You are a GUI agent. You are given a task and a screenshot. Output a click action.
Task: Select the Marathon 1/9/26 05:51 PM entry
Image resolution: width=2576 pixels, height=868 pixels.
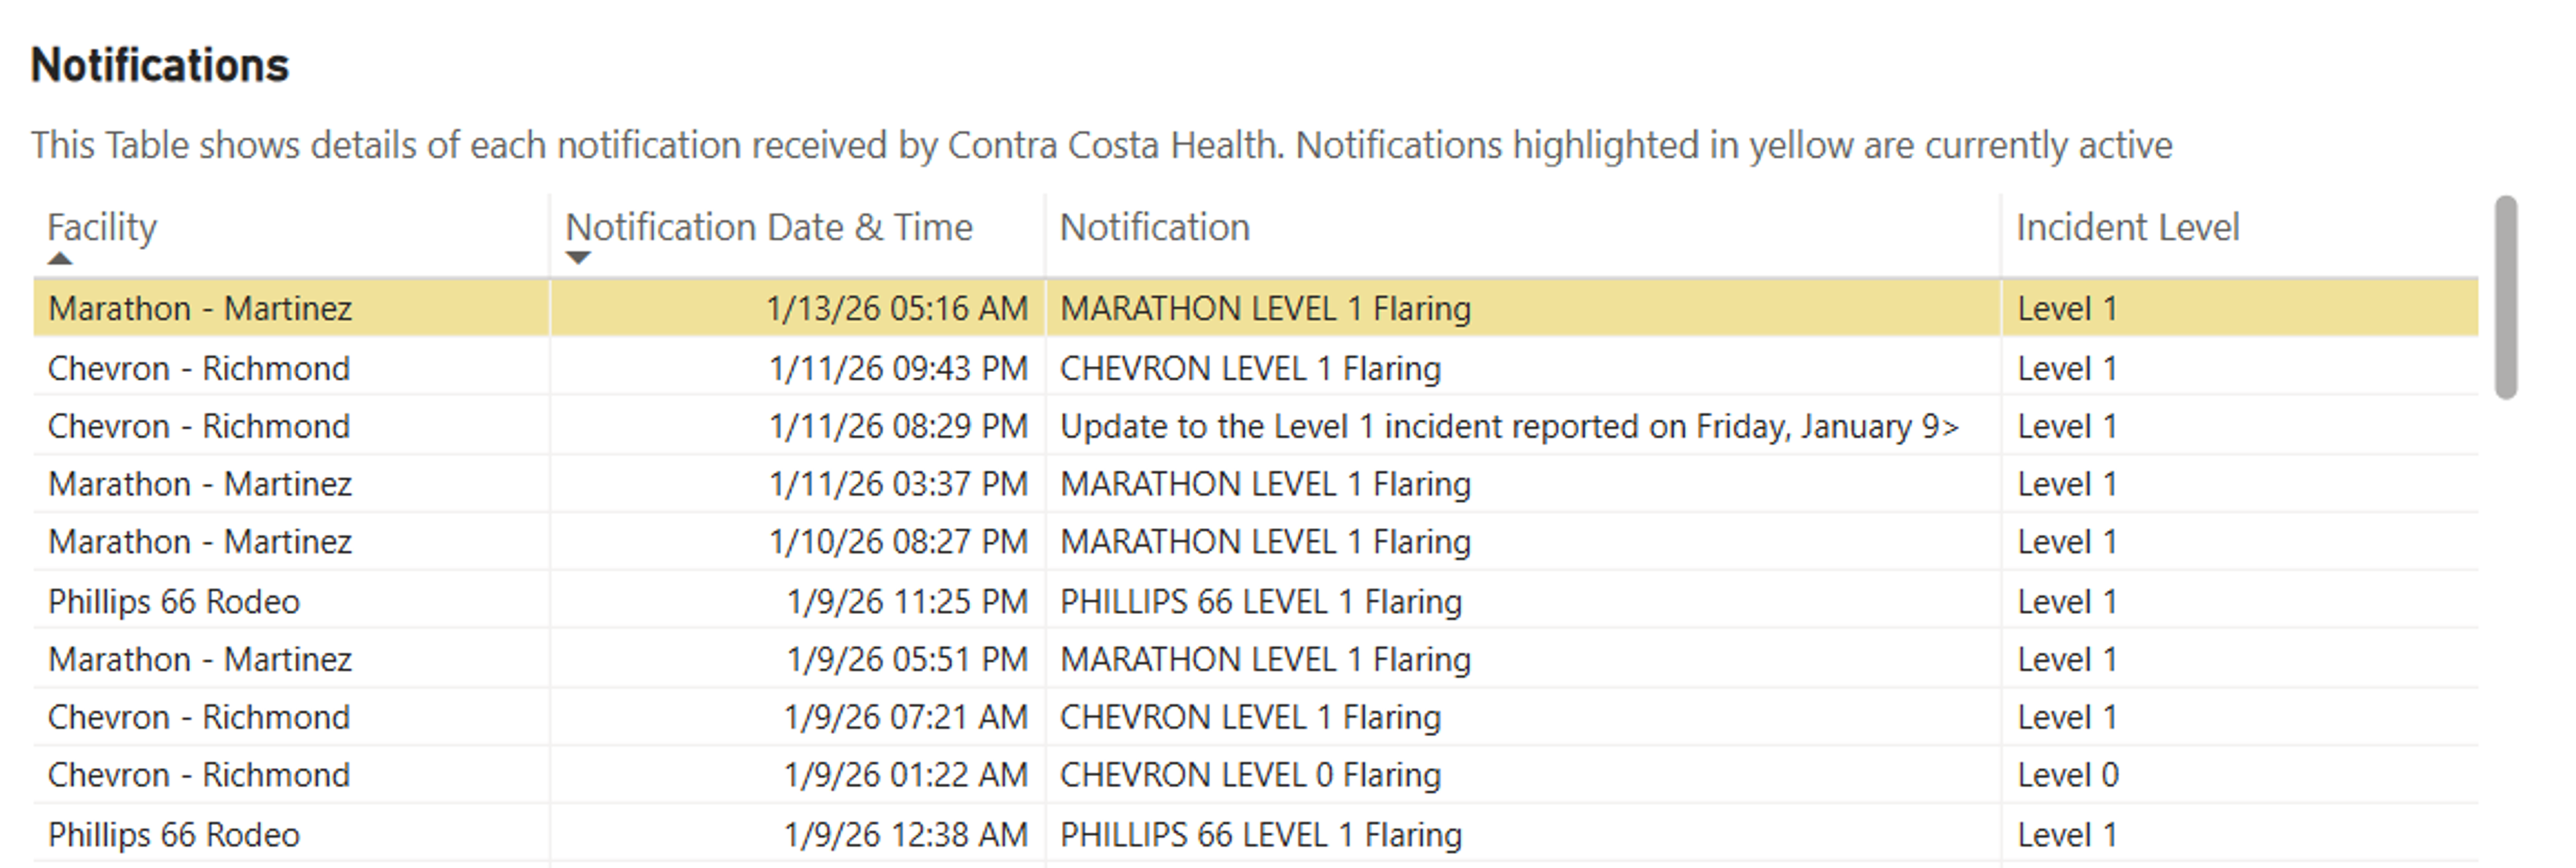click(200, 660)
